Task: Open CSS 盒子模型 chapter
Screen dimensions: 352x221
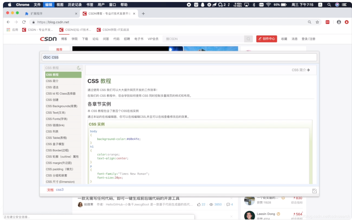Action: click(63, 144)
